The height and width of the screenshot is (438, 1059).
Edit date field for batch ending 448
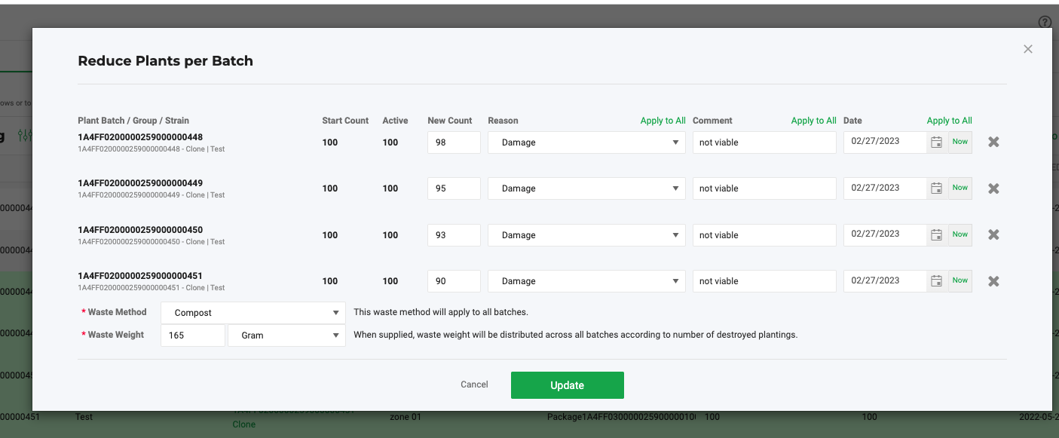[885, 142]
